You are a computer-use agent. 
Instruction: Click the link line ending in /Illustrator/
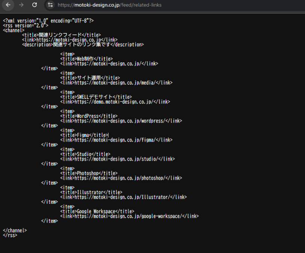click(124, 197)
